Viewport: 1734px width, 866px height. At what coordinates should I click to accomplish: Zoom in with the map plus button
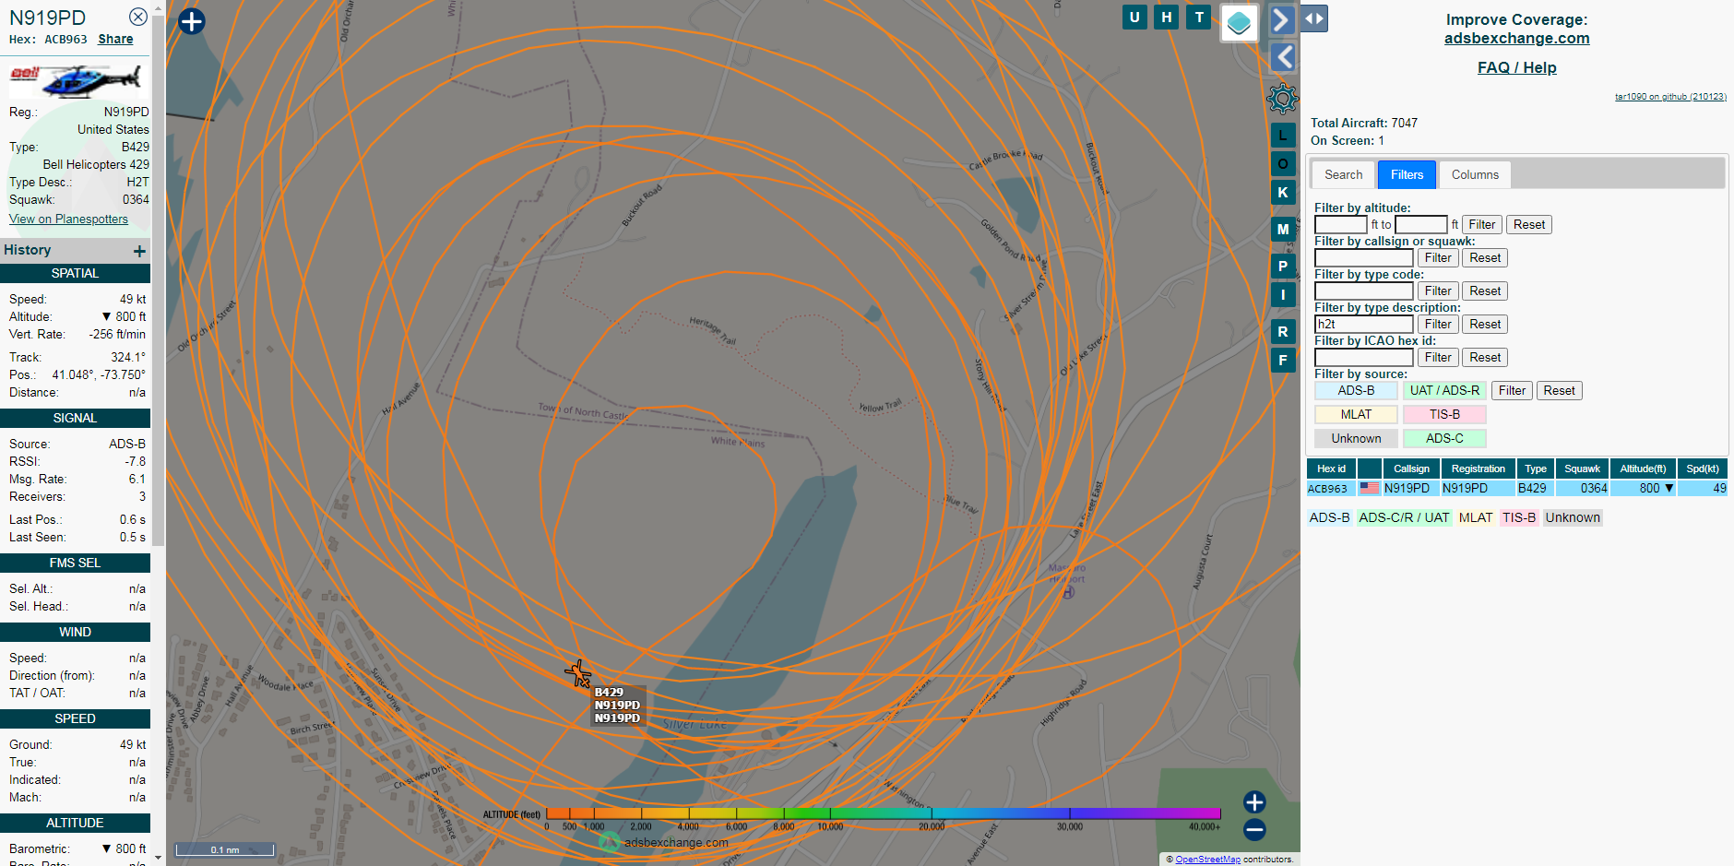(x=1254, y=802)
